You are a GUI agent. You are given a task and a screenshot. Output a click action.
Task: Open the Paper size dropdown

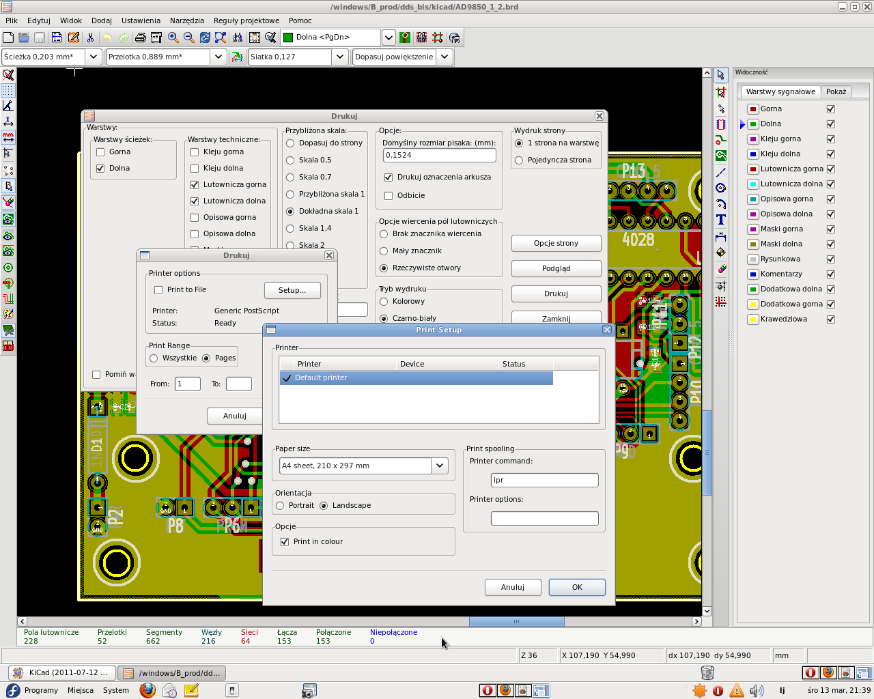(x=440, y=466)
